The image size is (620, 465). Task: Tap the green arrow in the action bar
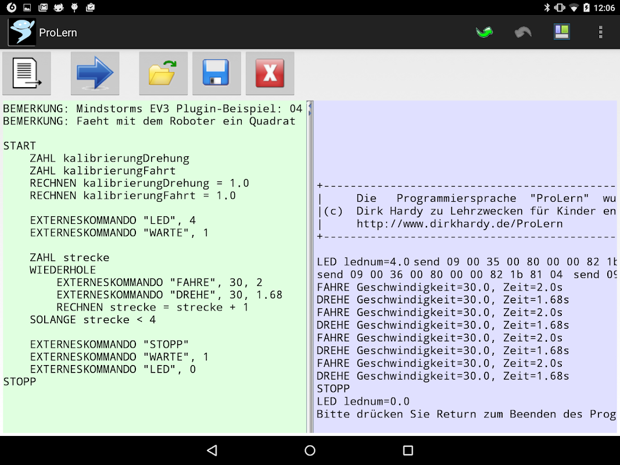tap(484, 33)
